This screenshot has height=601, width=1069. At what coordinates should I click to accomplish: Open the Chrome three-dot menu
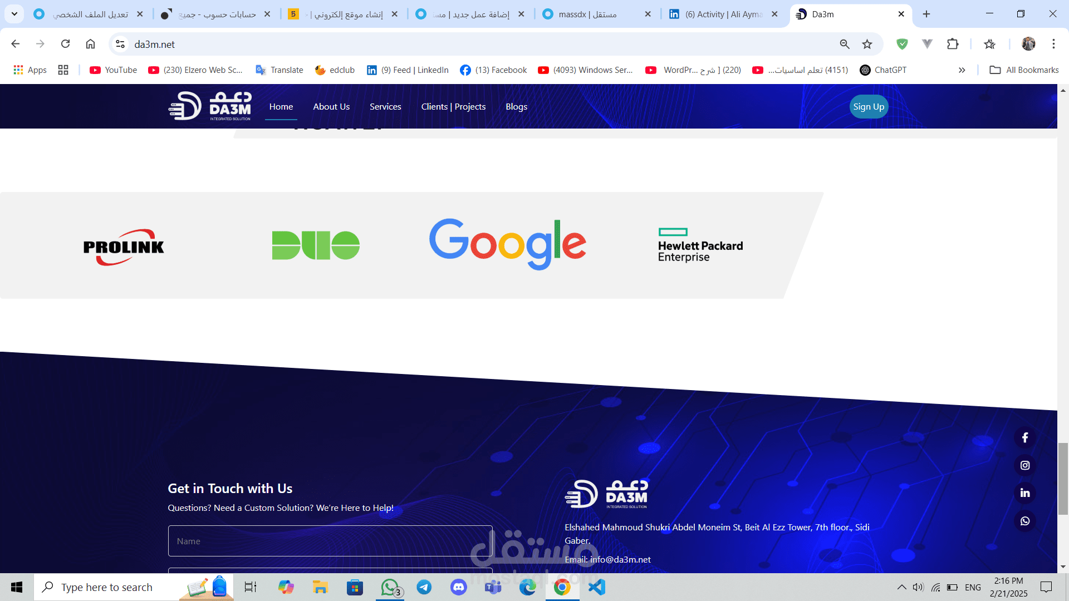point(1053,44)
